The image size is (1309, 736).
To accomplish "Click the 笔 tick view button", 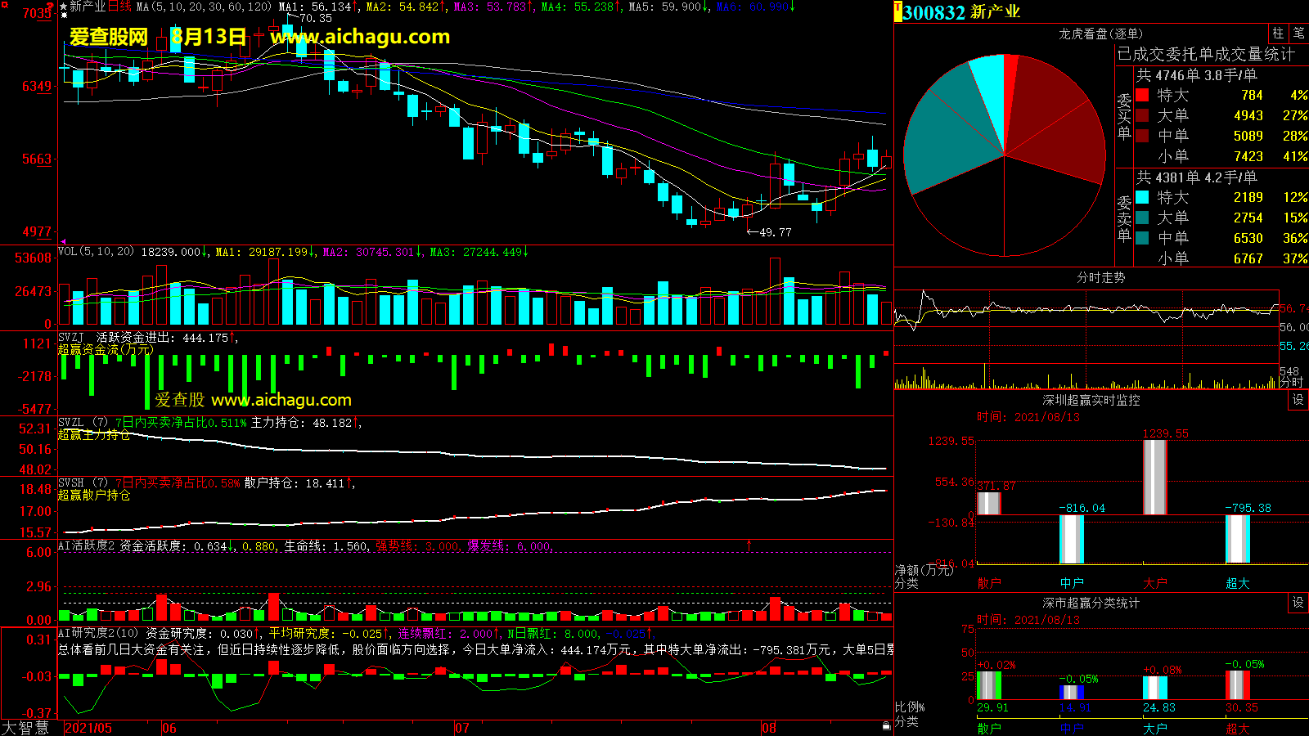I will coord(1298,34).
